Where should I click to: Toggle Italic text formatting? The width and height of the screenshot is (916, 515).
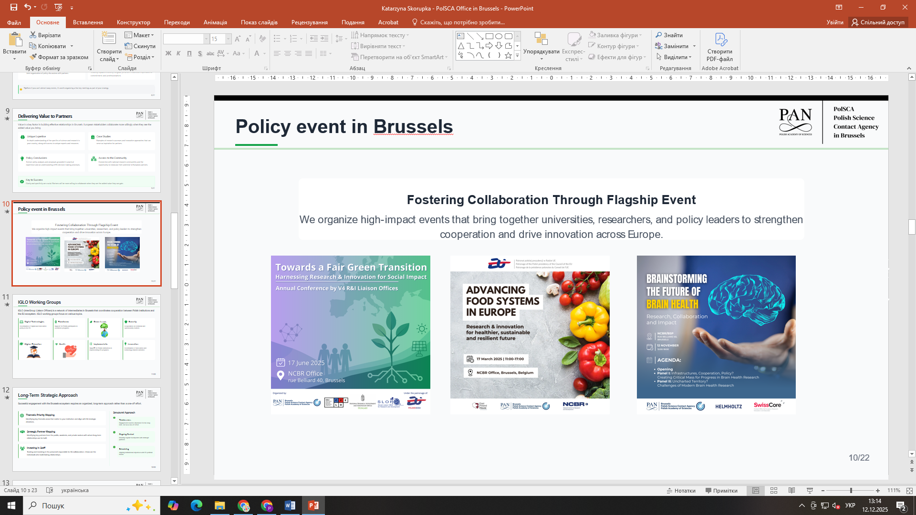pyautogui.click(x=178, y=53)
